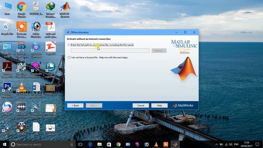Open the Movavi Video Editor desktop shortcut

point(22,50)
